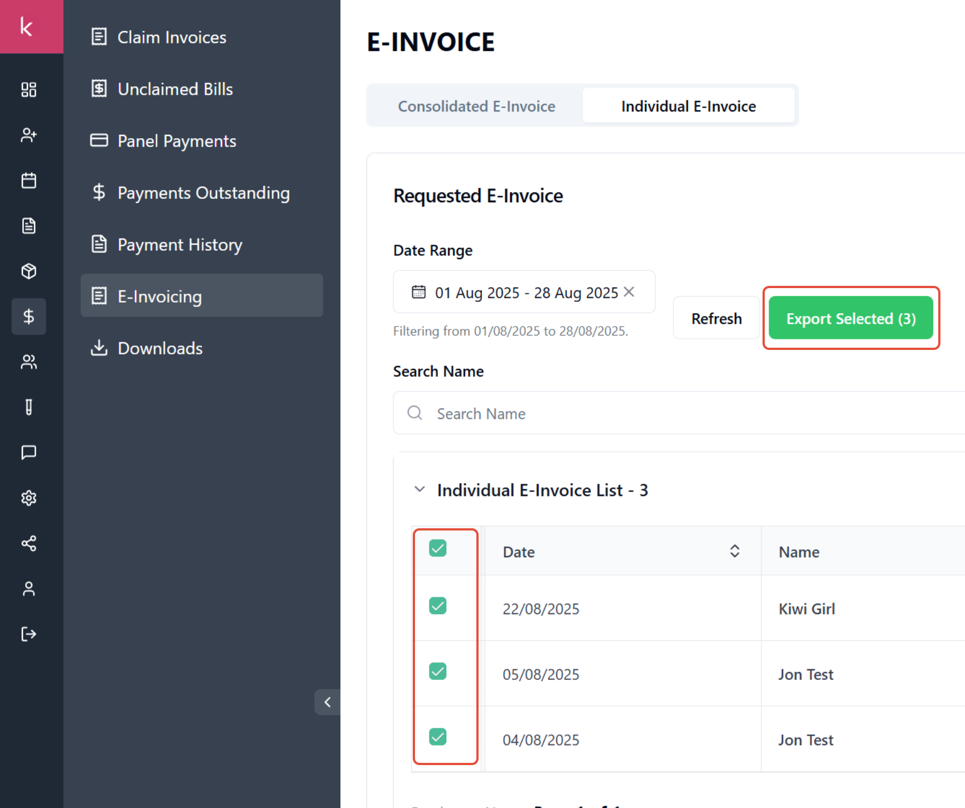The image size is (965, 808).
Task: Open the date range picker field
Action: click(524, 292)
